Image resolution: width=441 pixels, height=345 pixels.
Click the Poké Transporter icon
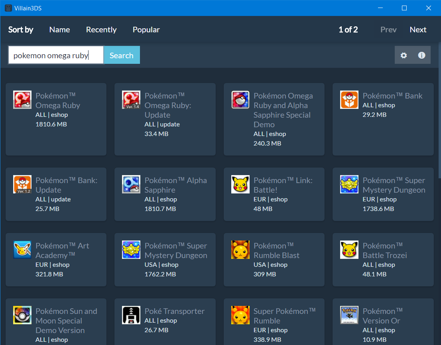(131, 315)
